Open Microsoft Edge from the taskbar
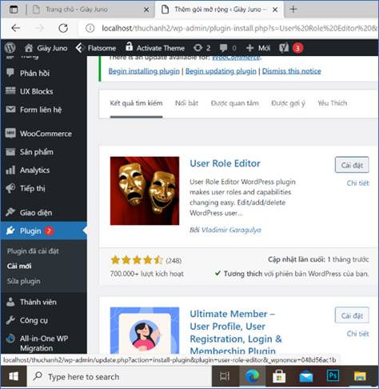The image size is (379, 389). coord(252,376)
